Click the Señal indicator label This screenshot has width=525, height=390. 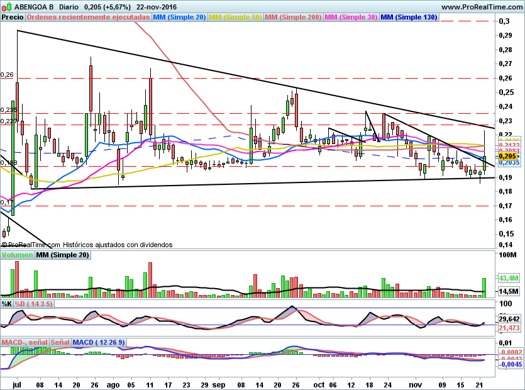tap(60, 342)
